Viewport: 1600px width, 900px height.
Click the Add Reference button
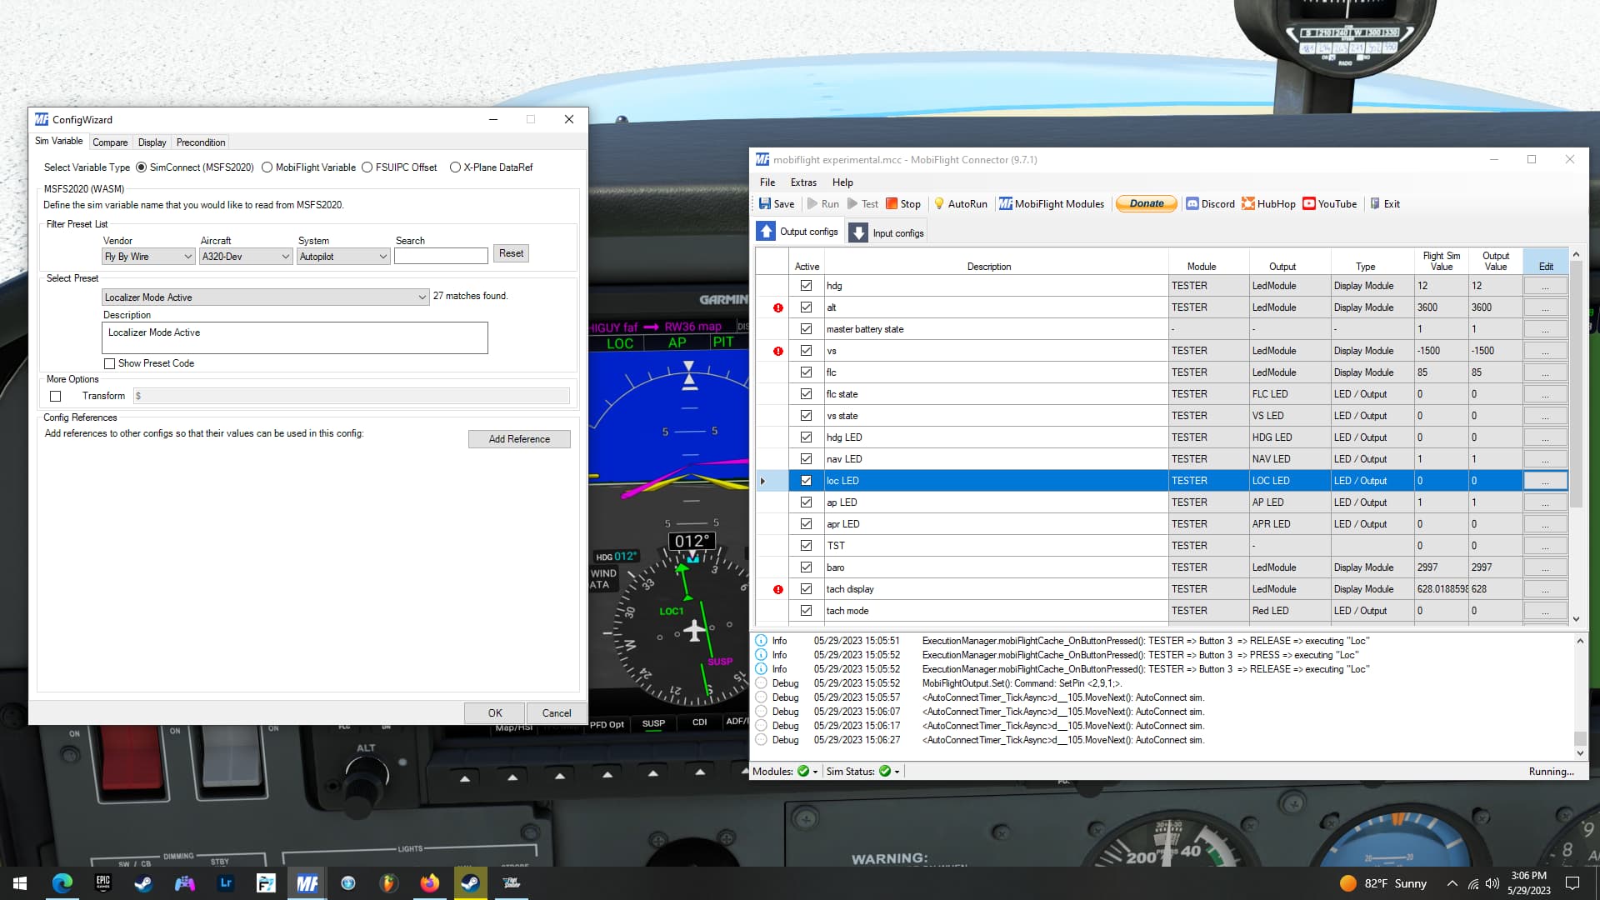pos(519,439)
